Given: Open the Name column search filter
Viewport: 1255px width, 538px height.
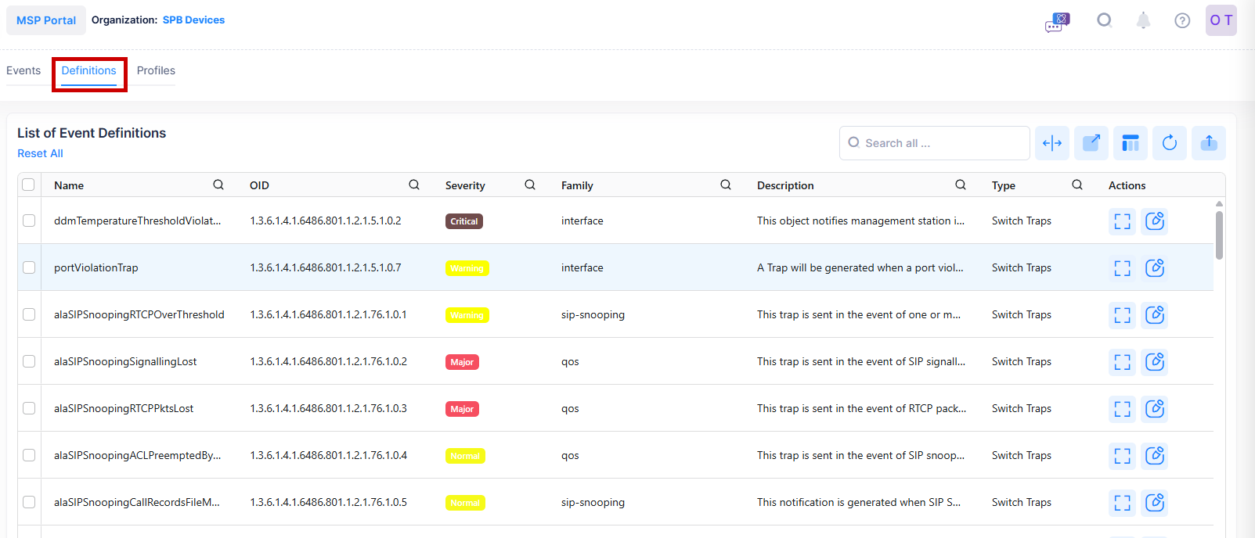Looking at the screenshot, I should click(x=218, y=185).
